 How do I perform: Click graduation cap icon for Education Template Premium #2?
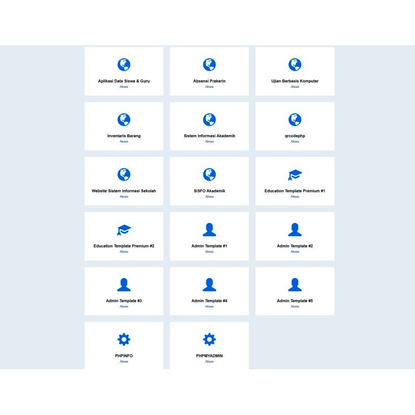(x=124, y=230)
